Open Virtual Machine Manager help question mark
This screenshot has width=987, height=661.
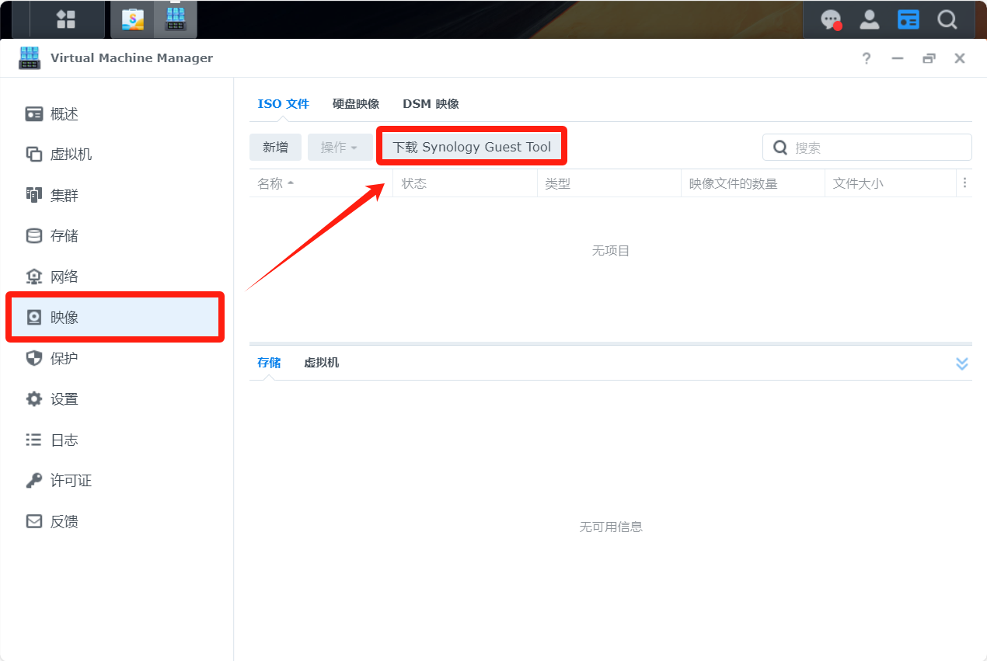[867, 58]
